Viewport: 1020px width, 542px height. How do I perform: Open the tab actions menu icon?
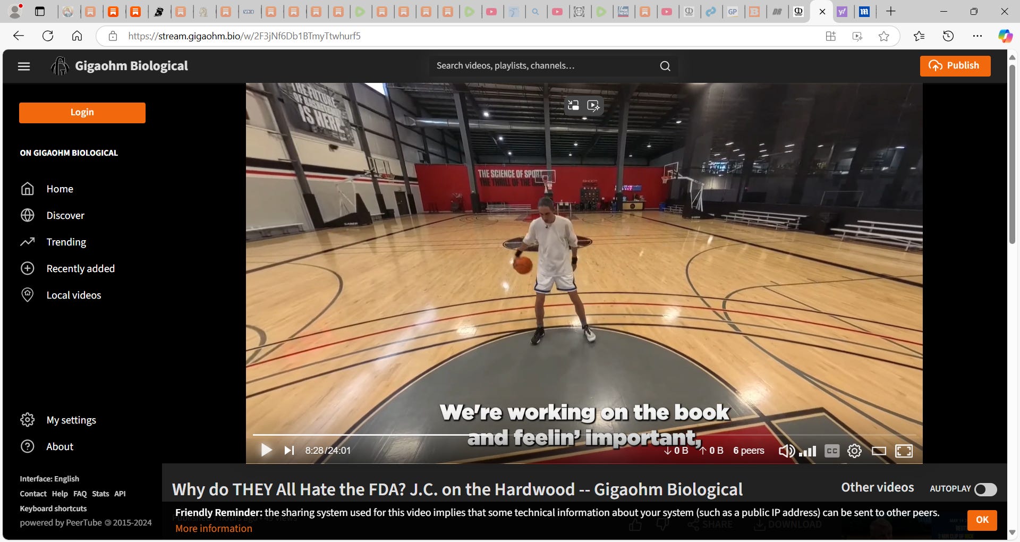(x=40, y=11)
